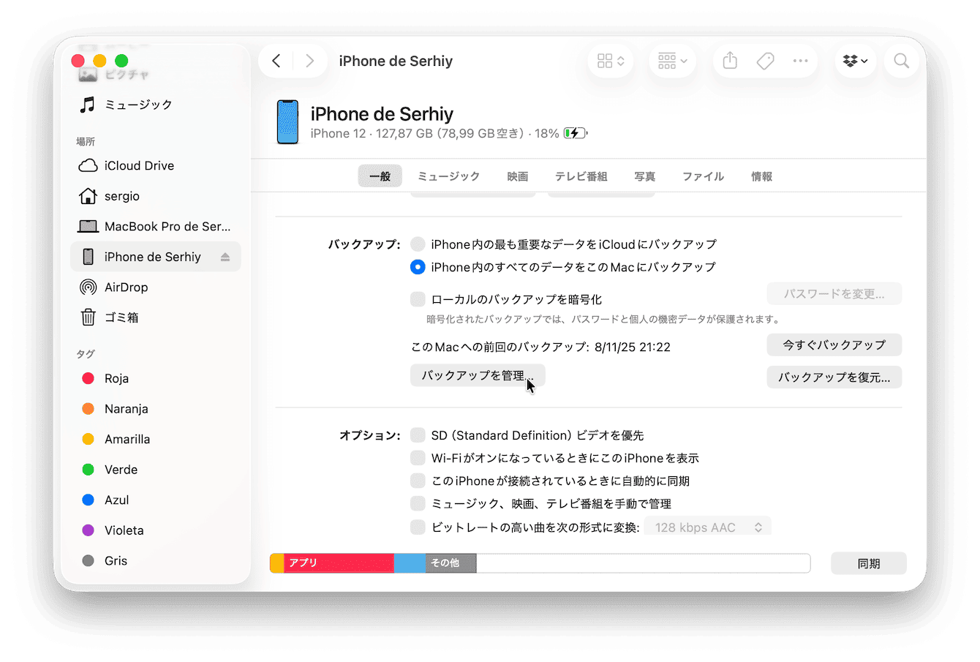Enable convert higher bit rate songs checkbox
980x662 pixels.
point(418,527)
